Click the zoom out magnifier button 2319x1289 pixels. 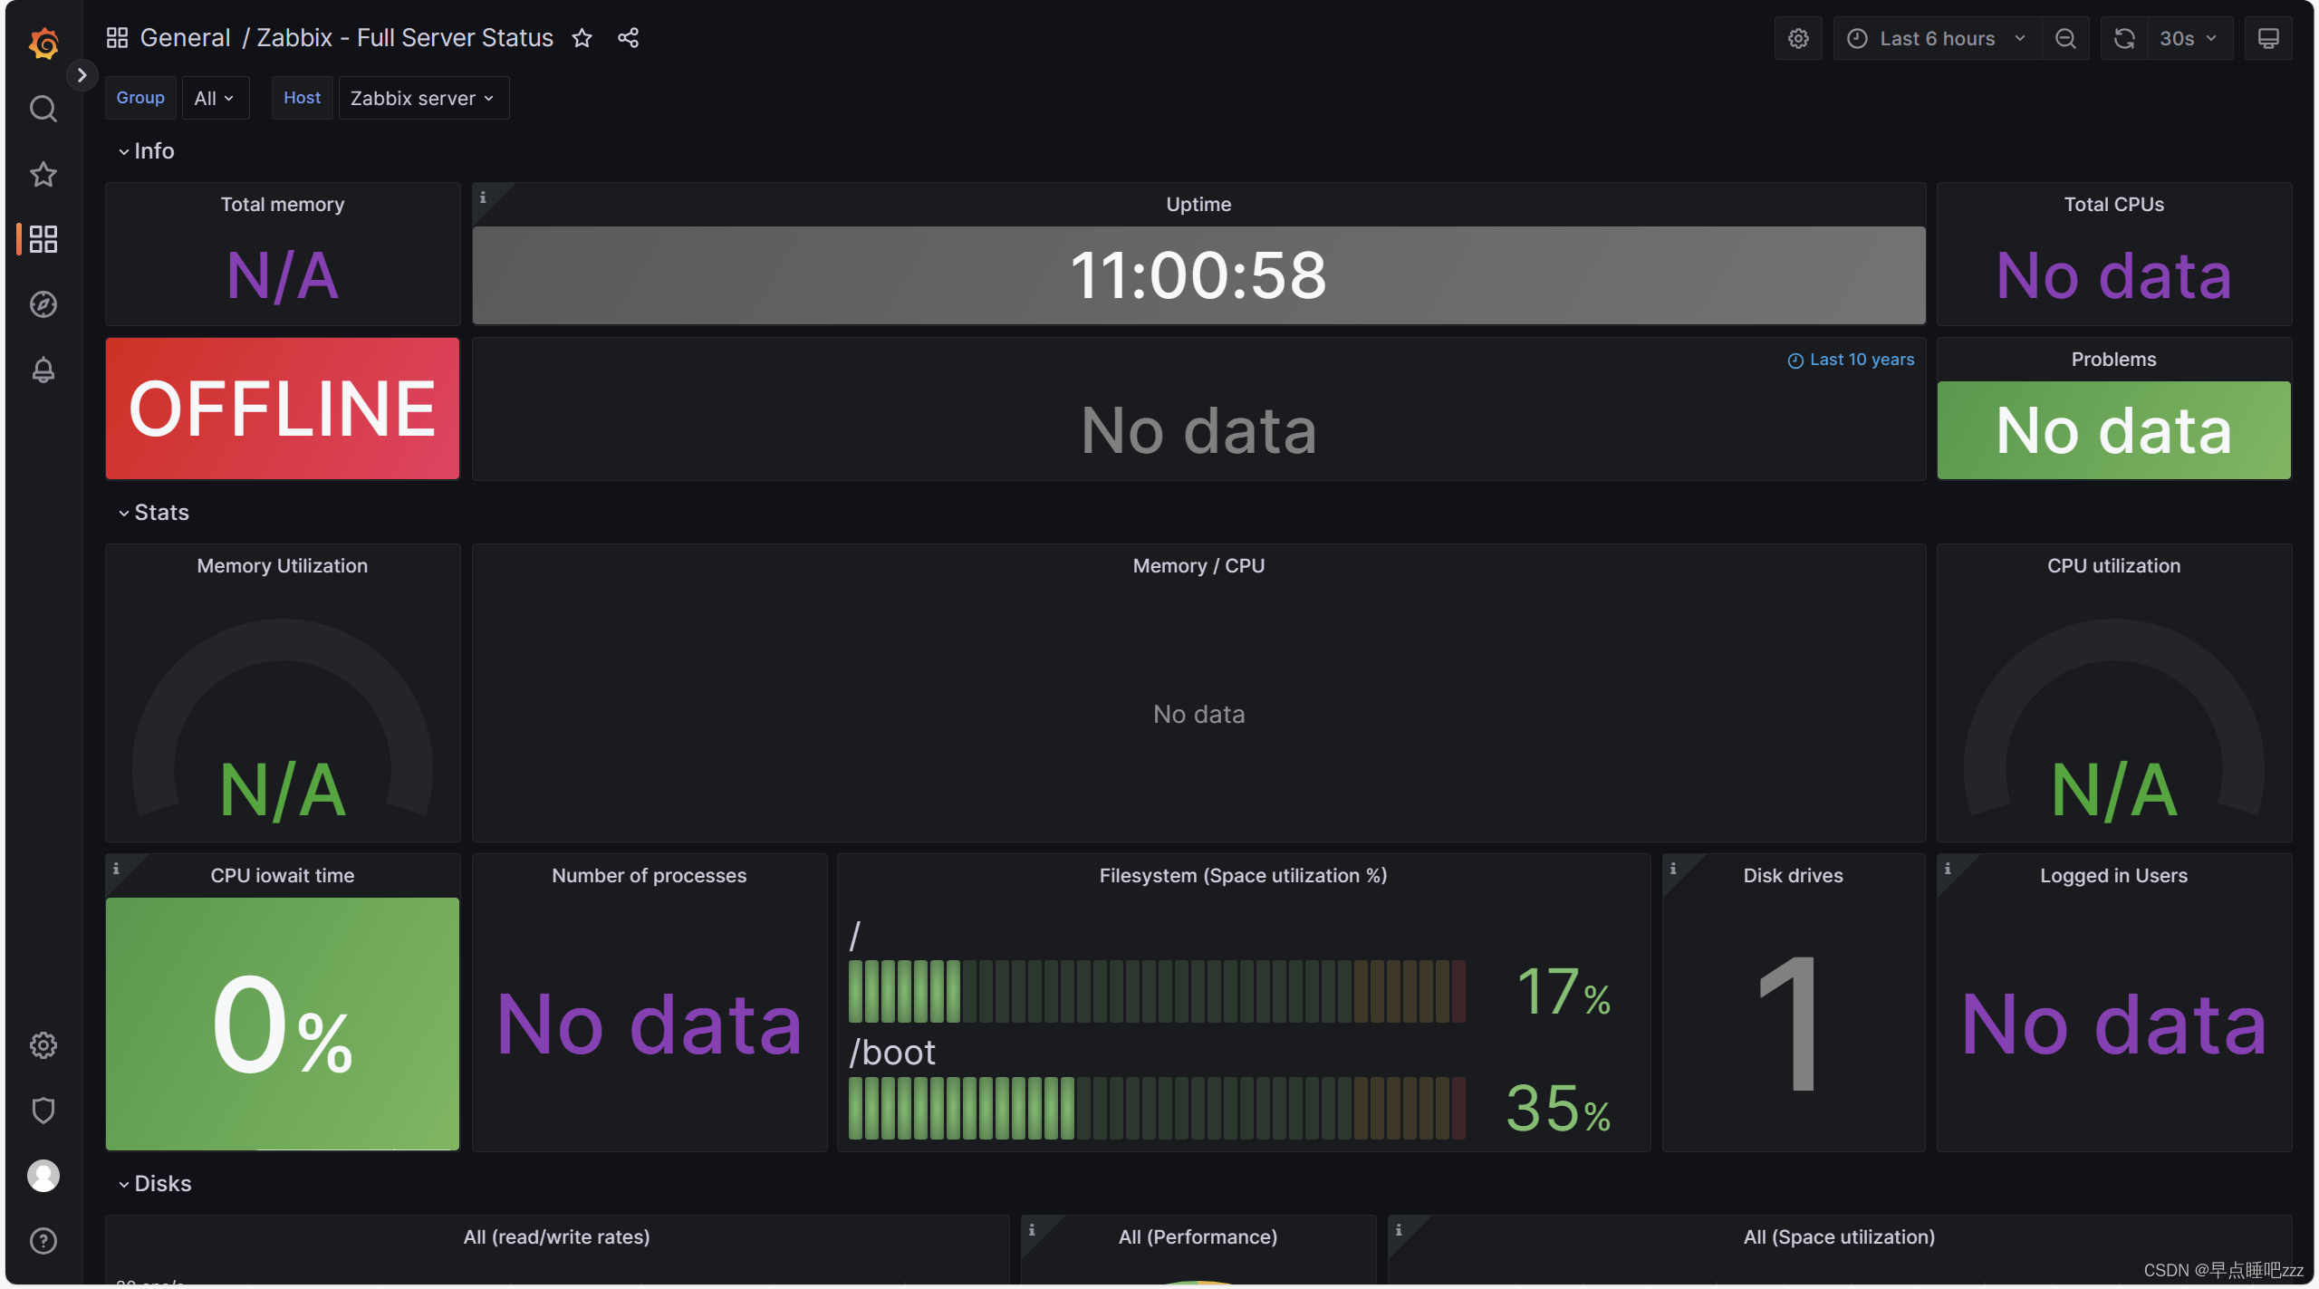tap(2065, 36)
